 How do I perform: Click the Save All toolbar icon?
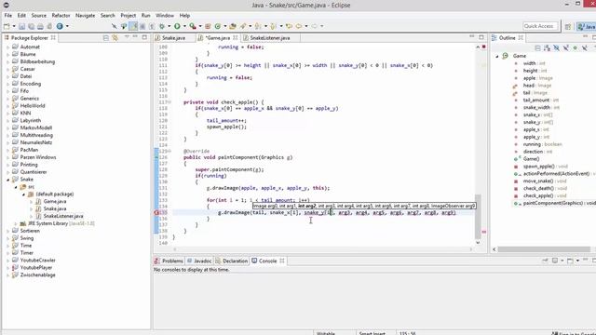pyautogui.click(x=31, y=26)
